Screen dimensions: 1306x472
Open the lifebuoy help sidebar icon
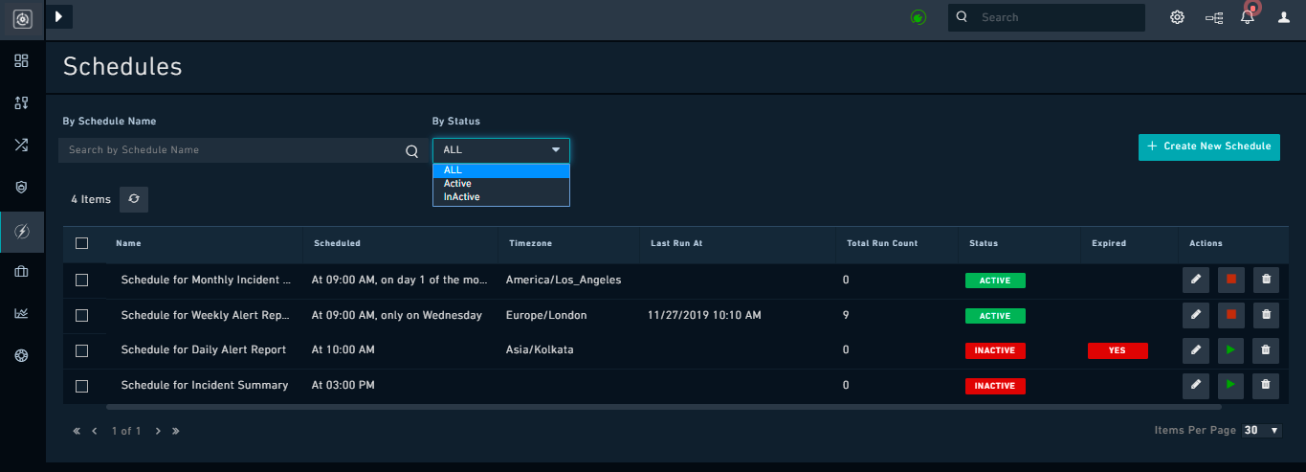pos(22,355)
